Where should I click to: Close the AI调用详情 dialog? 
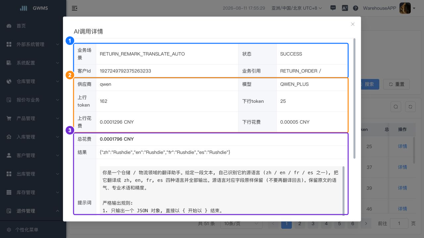coord(353,24)
